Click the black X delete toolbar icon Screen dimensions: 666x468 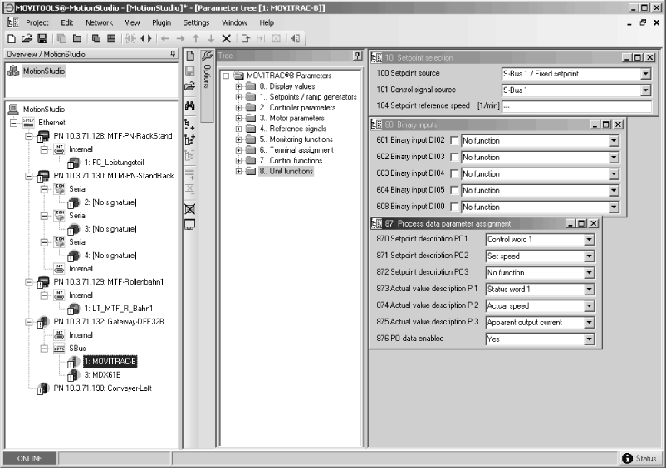tap(227, 39)
